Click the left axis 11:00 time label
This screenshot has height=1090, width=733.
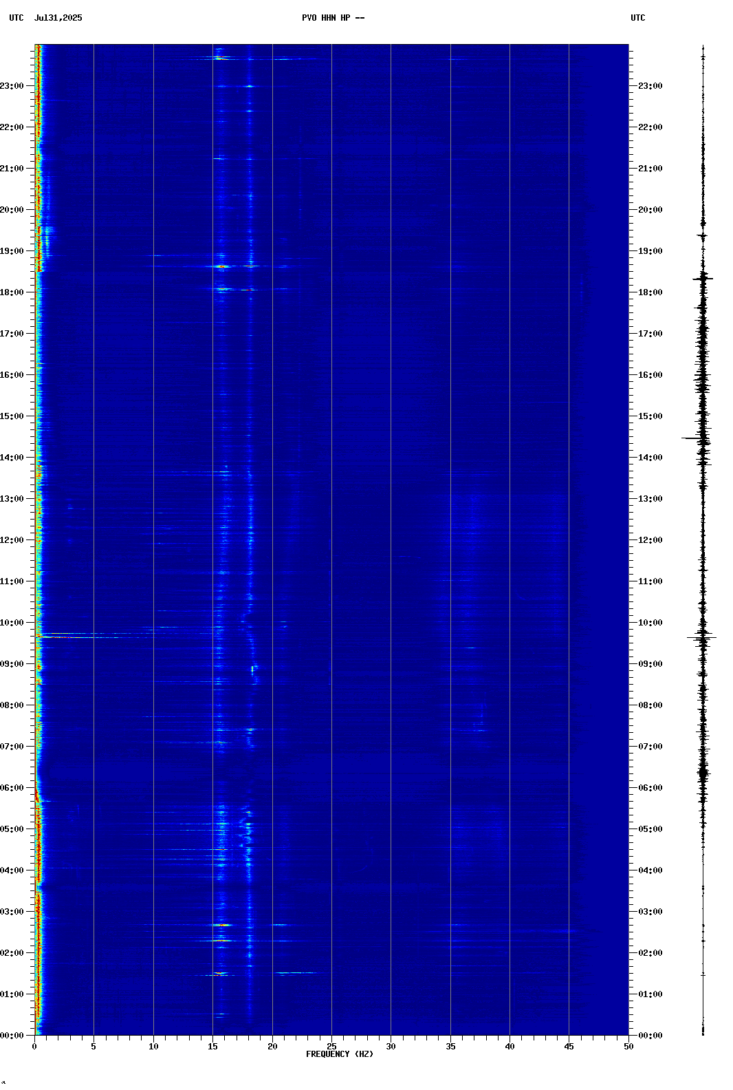point(12,581)
